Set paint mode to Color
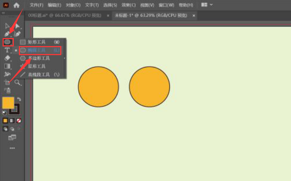The image size is (291, 181). [5, 121]
